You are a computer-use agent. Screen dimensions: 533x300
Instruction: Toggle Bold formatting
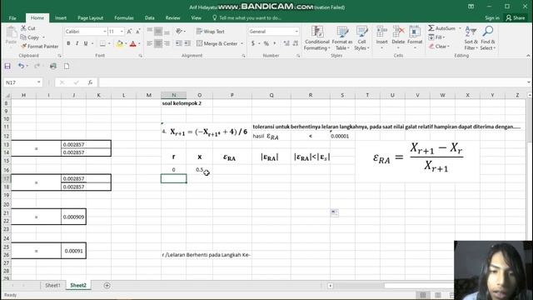(x=68, y=43)
